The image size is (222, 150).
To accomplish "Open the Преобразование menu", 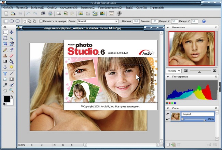I will pyautogui.click(x=110, y=8).
